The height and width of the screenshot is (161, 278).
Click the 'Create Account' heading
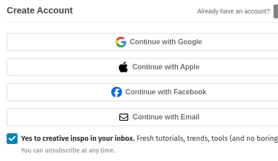pyautogui.click(x=40, y=10)
